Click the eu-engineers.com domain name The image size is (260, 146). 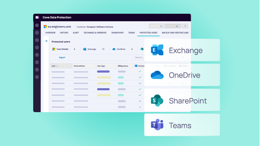click(x=59, y=27)
